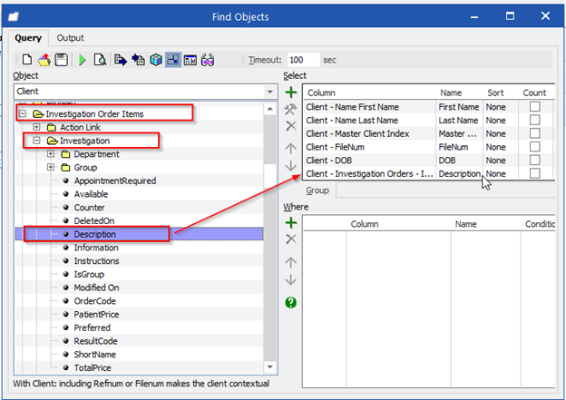
Task: Tick the Count checkbox for Client - DOB
Action: [x=534, y=161]
